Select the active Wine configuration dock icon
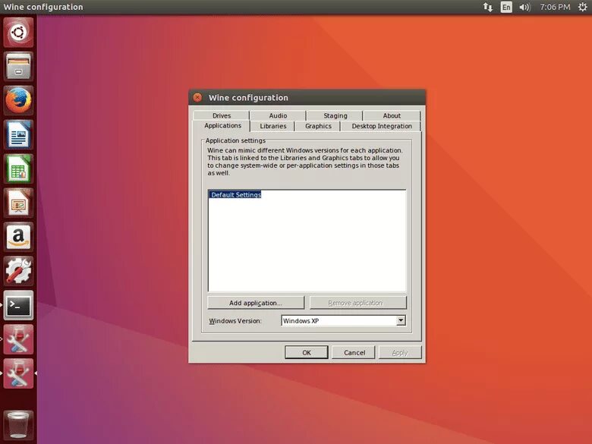 tap(18, 373)
